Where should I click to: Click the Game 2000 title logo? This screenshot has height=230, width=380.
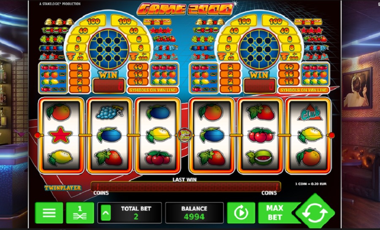tap(185, 9)
